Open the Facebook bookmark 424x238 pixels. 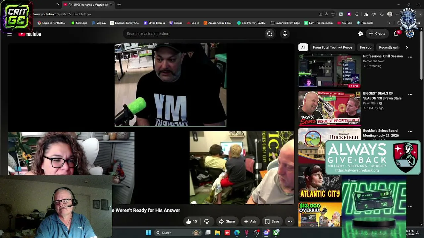point(365,23)
